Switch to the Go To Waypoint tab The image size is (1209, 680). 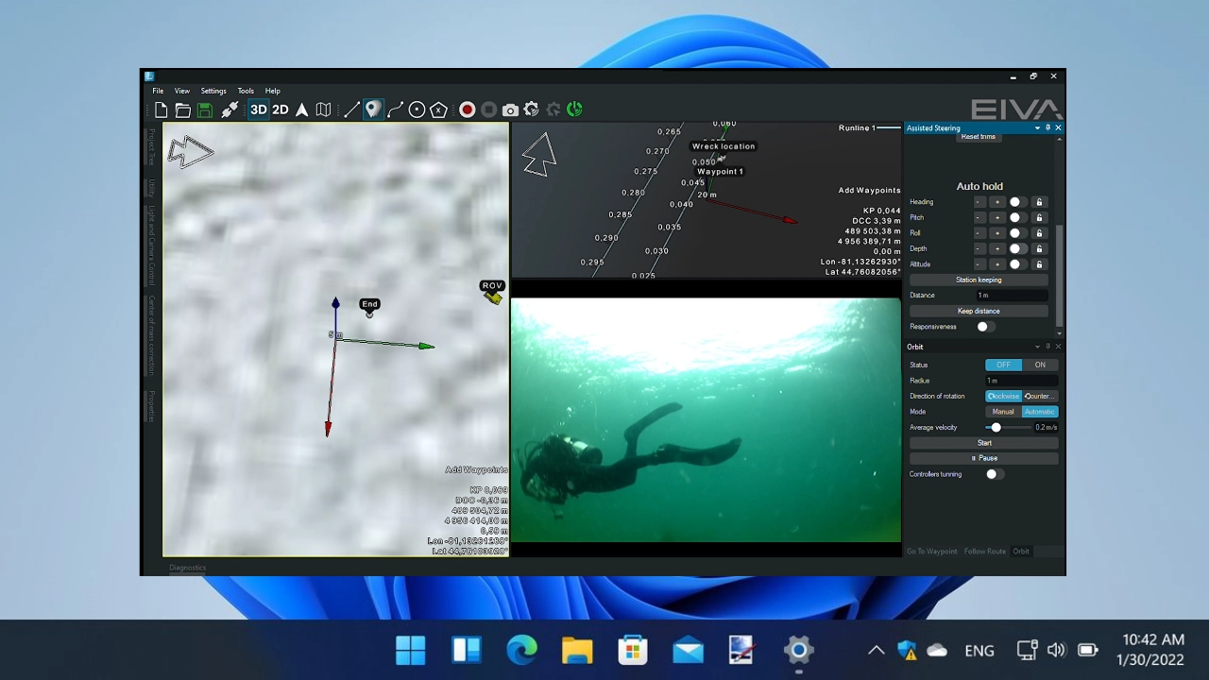932,552
